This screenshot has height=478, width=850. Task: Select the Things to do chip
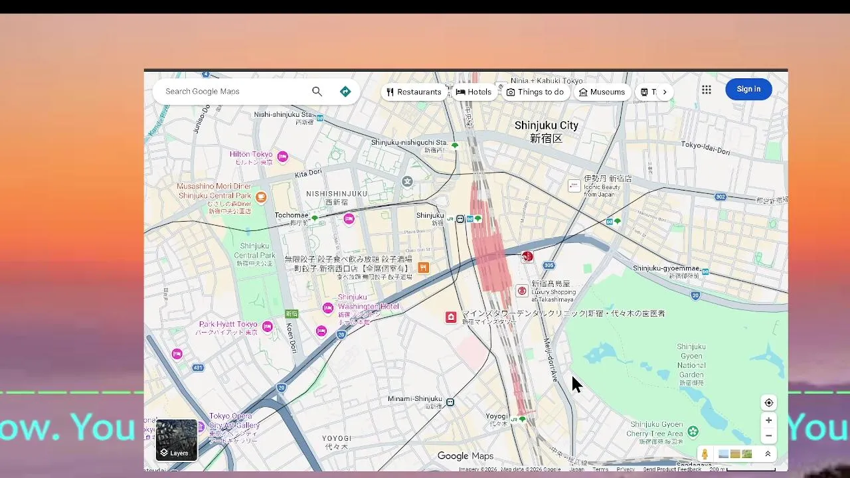point(535,92)
